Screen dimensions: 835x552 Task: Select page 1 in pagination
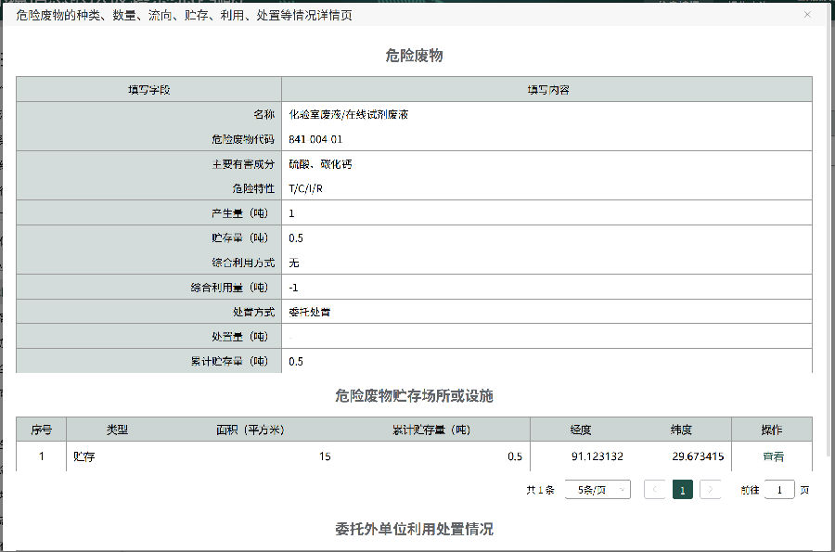[683, 490]
